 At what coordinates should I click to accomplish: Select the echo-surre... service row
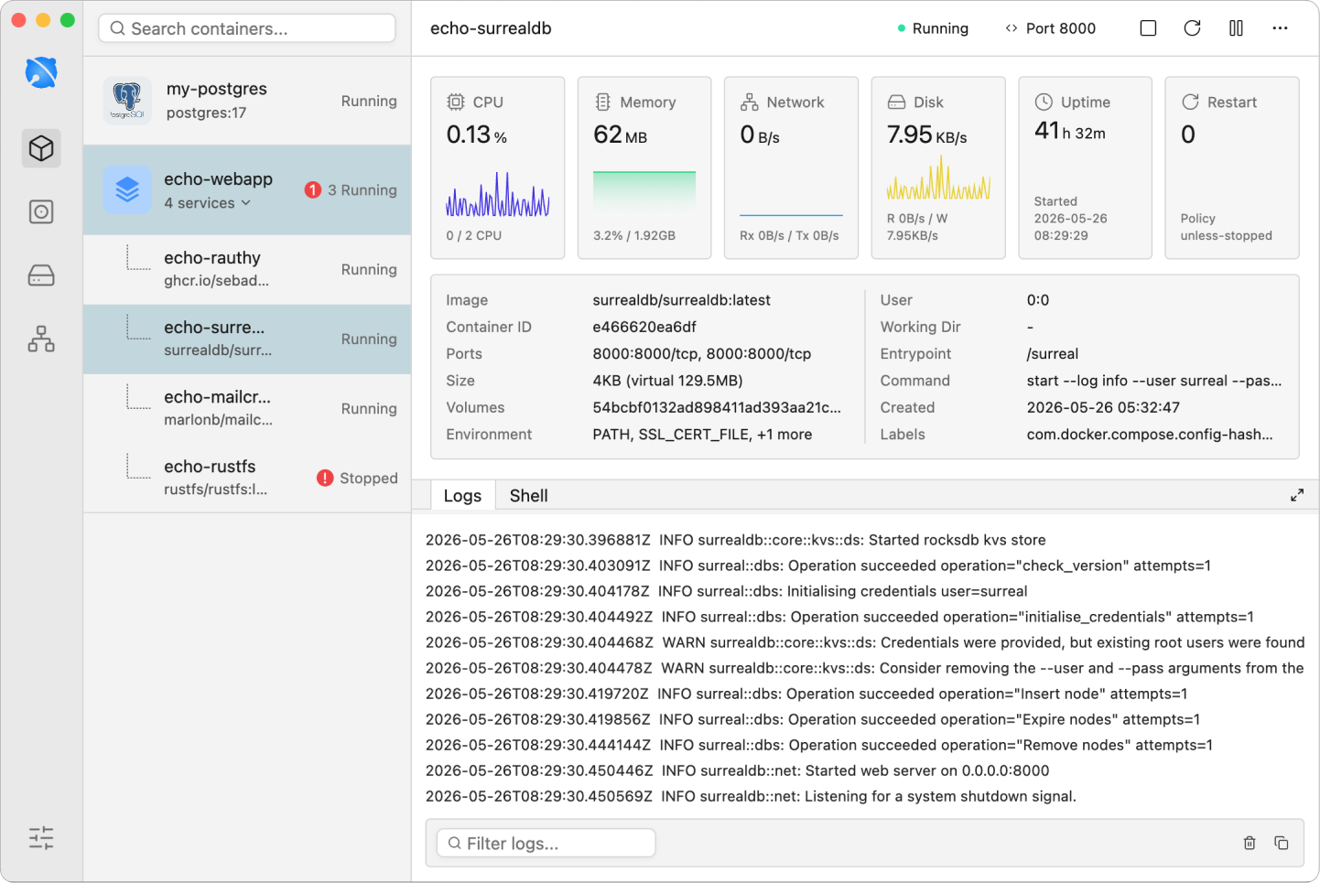click(x=247, y=339)
